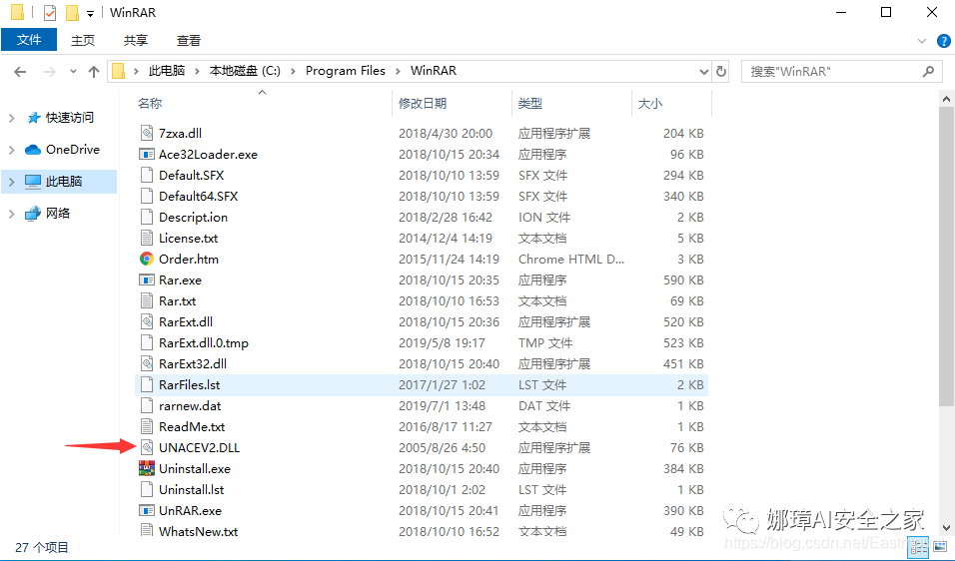Viewport: 955px width, 561px height.
Task: Expand the 快速访问 tree node
Action: point(12,118)
